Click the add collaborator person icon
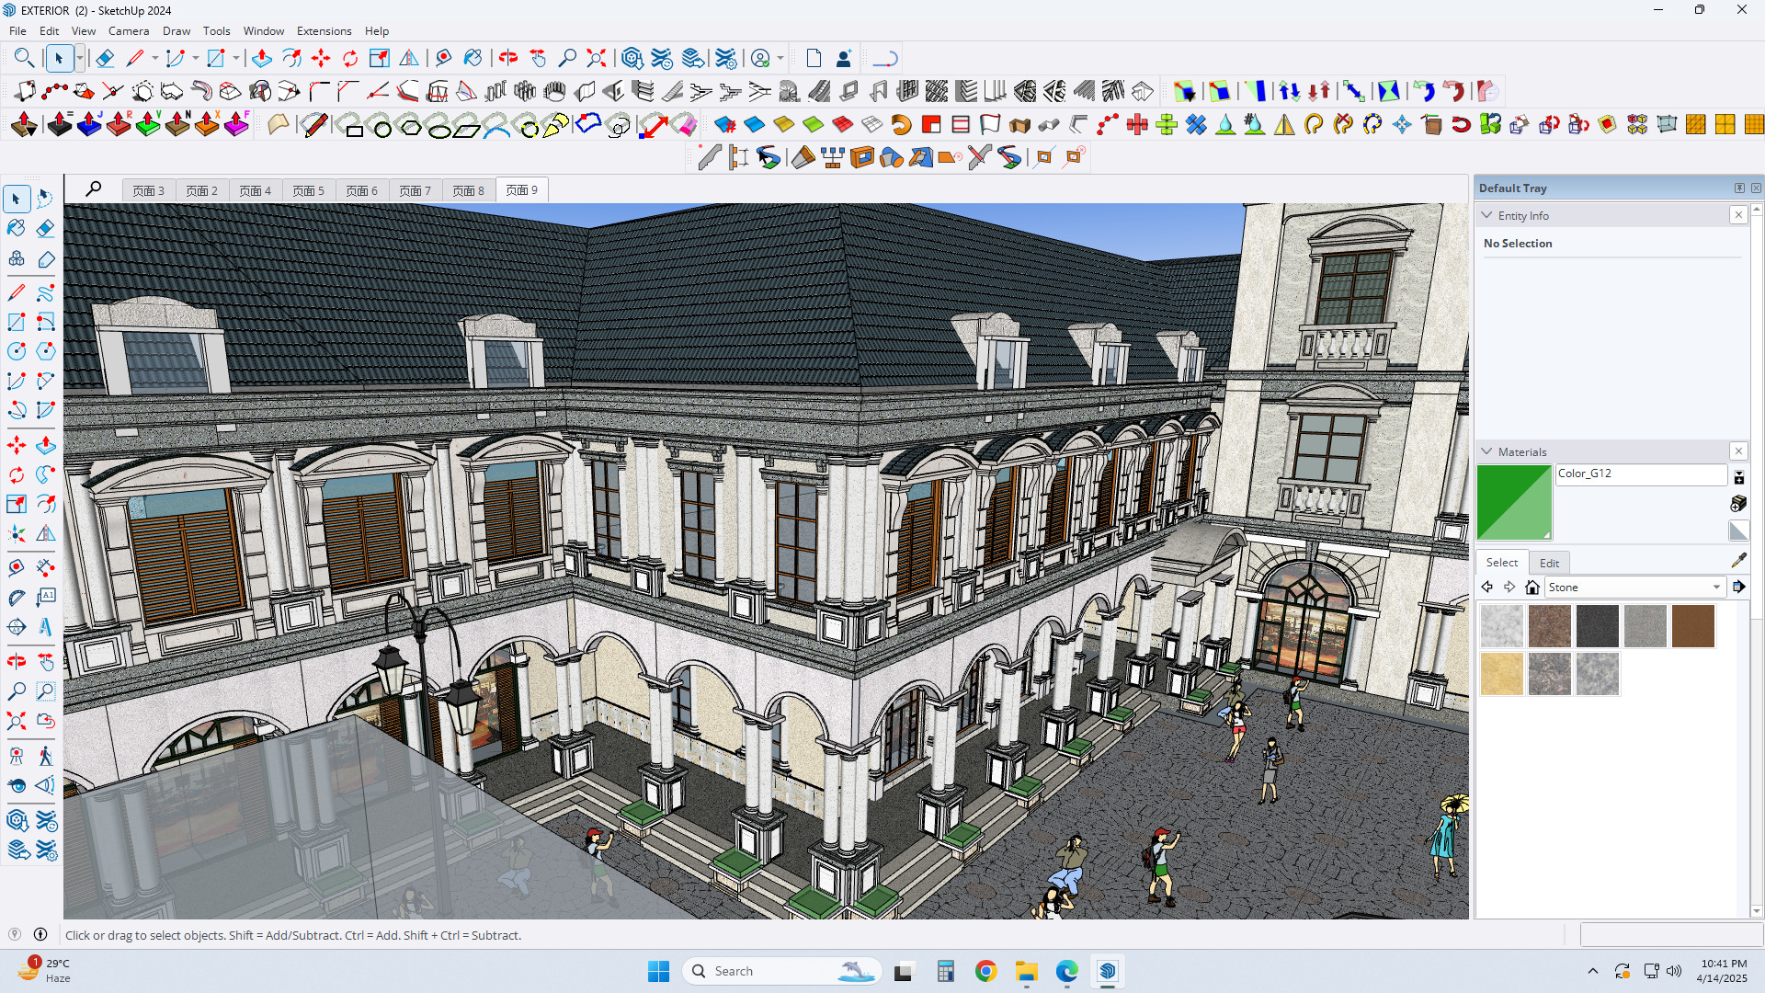 [x=843, y=59]
